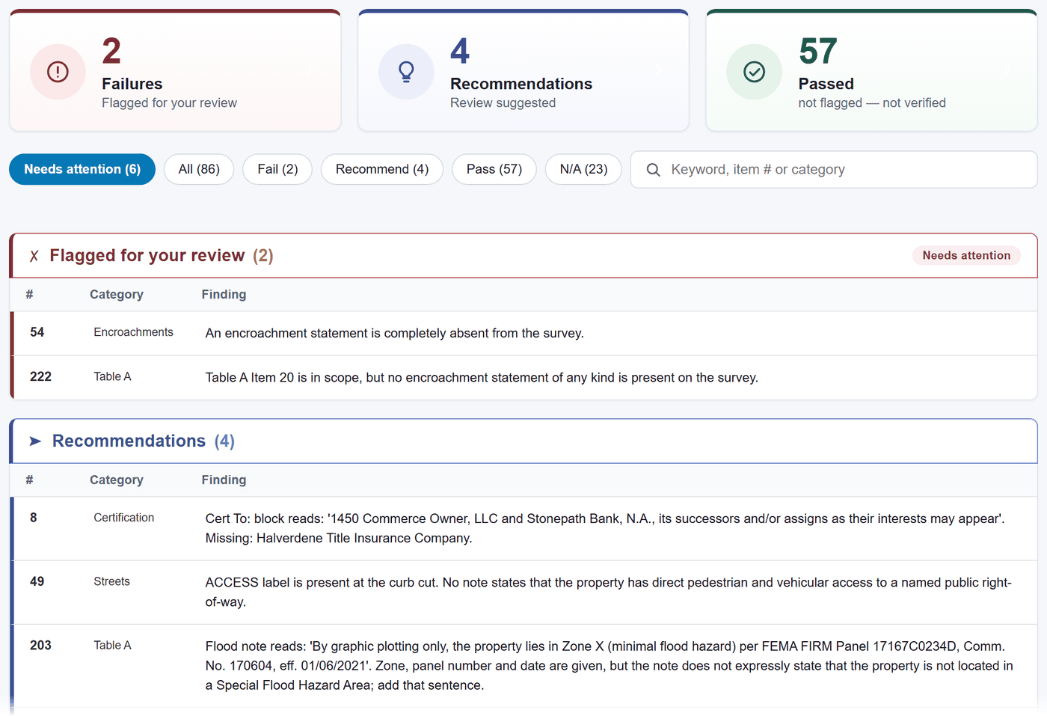The height and width of the screenshot is (716, 1047).
Task: Open the 57 Passed summary card
Action: 871,70
